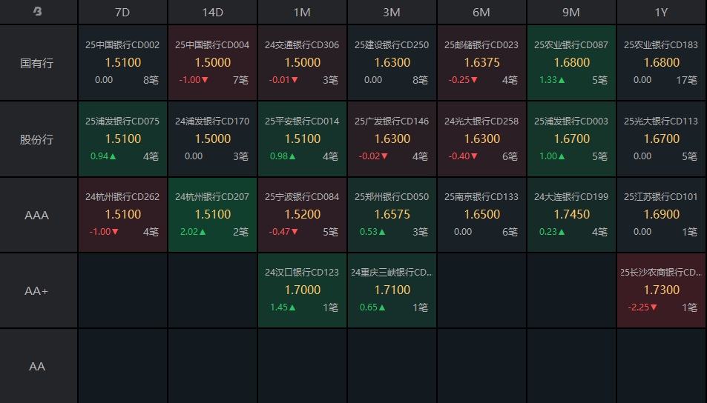The height and width of the screenshot is (403, 707).
Task: Open the 25郑州银行CD050 cell
Action: tap(392, 214)
